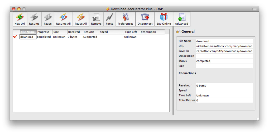
Task: Open Preferences from the toolbar
Action: tap(126, 19)
